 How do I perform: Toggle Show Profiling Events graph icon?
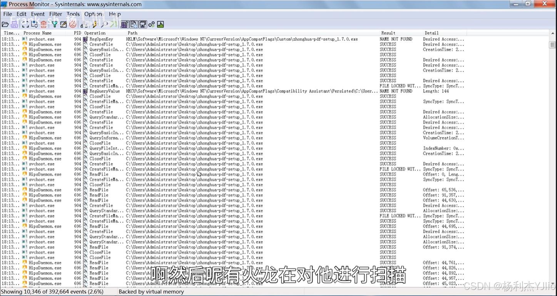coord(161,24)
